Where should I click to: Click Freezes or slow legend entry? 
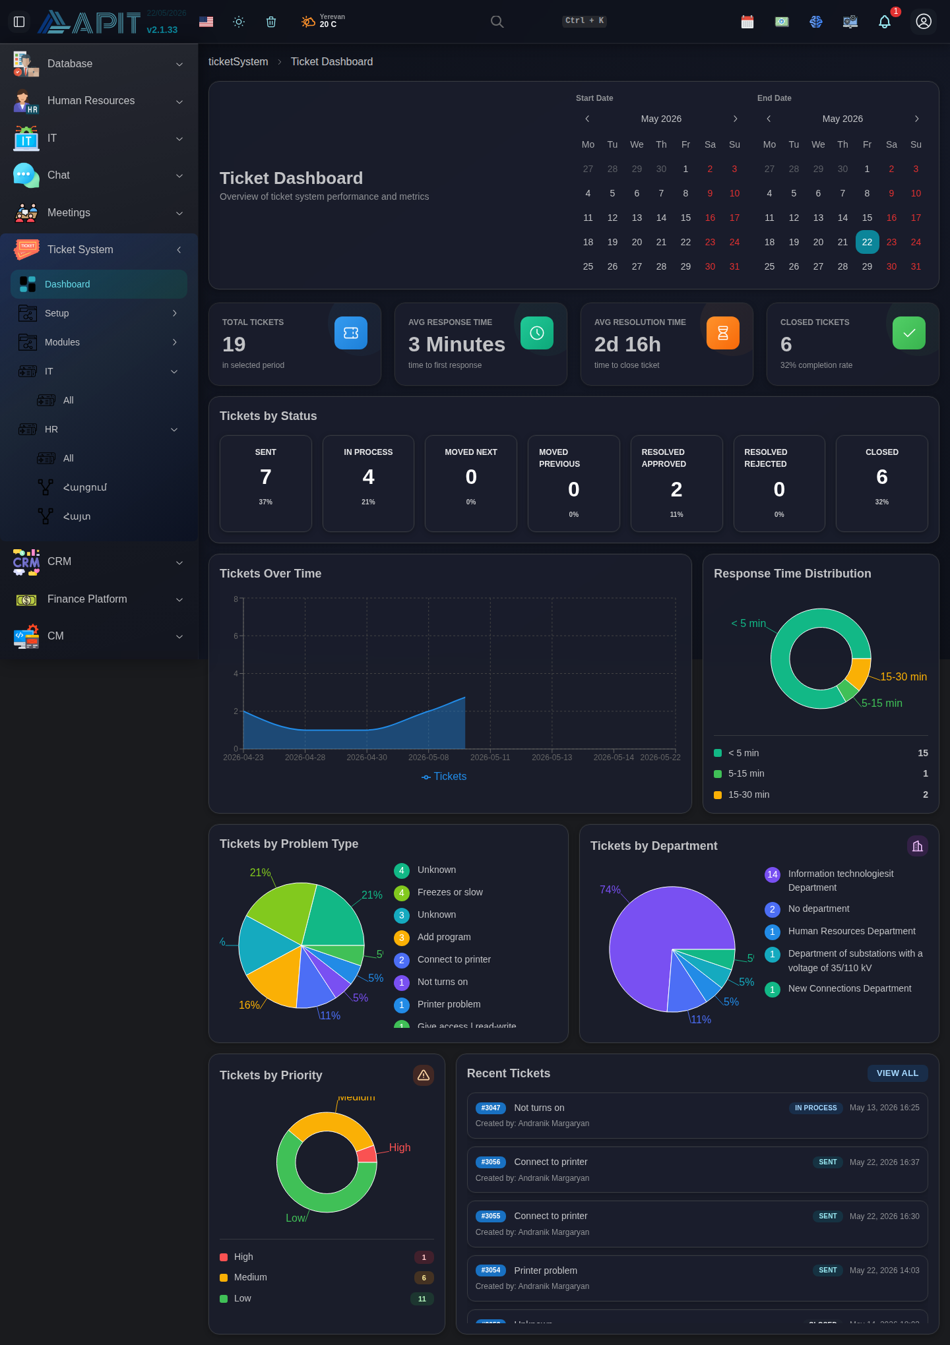(x=439, y=893)
